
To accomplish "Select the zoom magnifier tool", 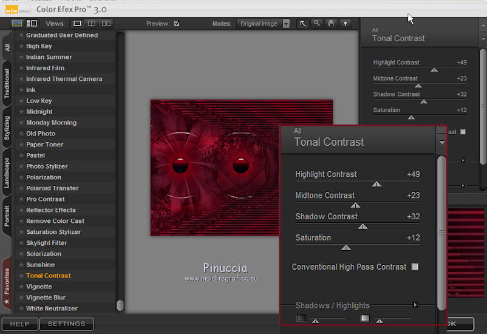I will point(316,24).
